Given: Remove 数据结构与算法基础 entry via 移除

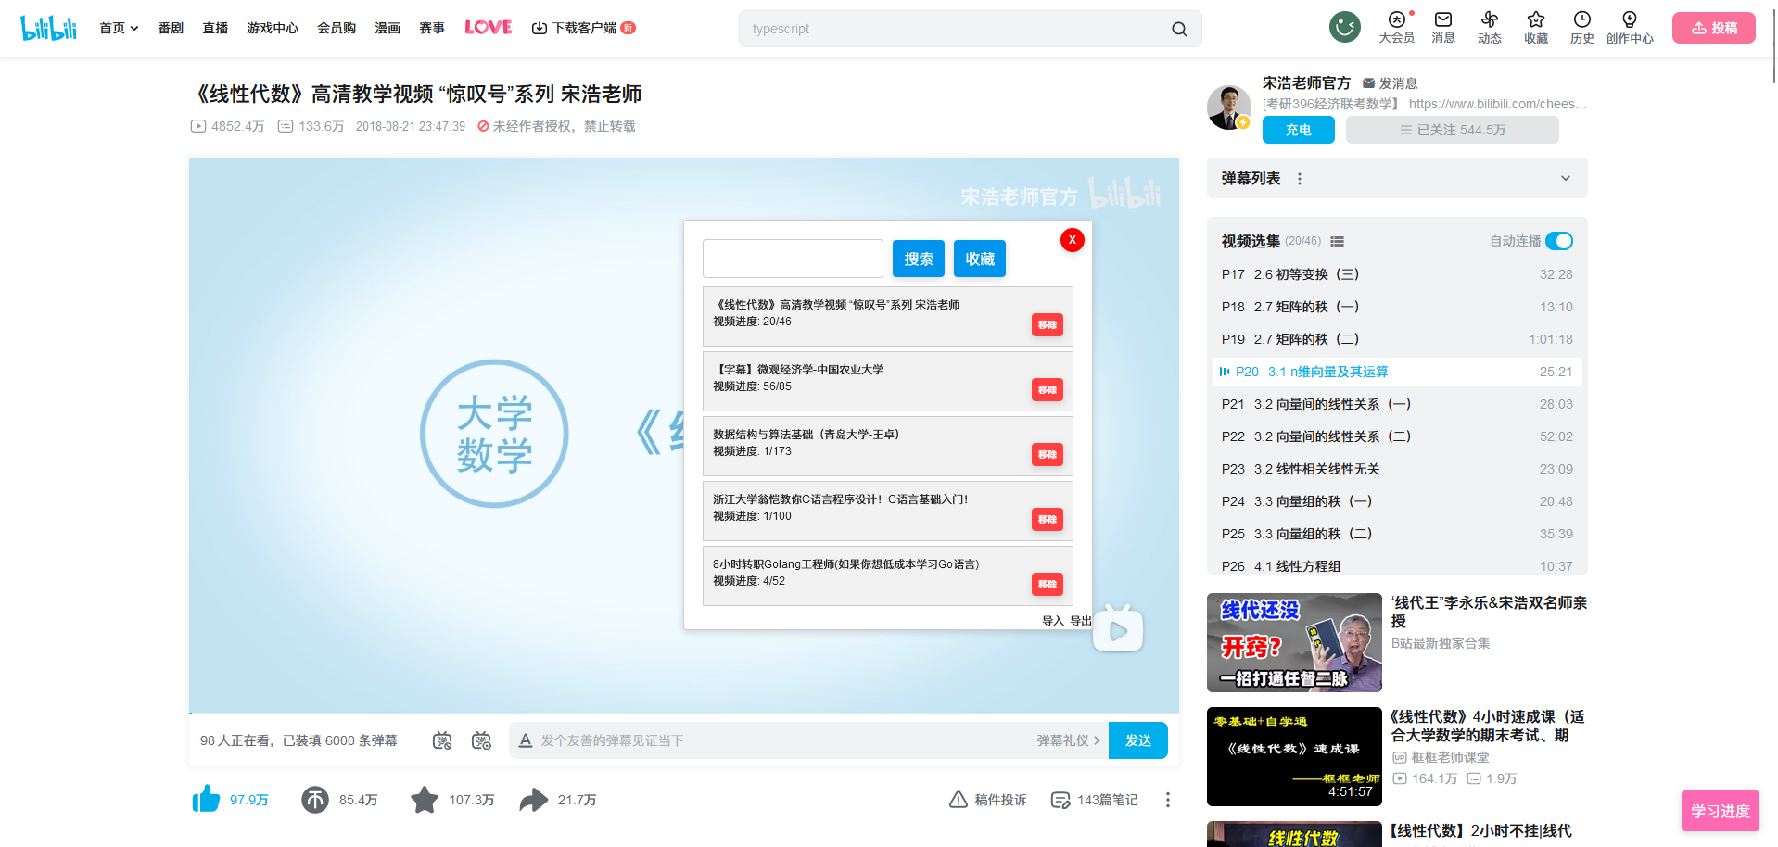Looking at the screenshot, I should point(1048,455).
